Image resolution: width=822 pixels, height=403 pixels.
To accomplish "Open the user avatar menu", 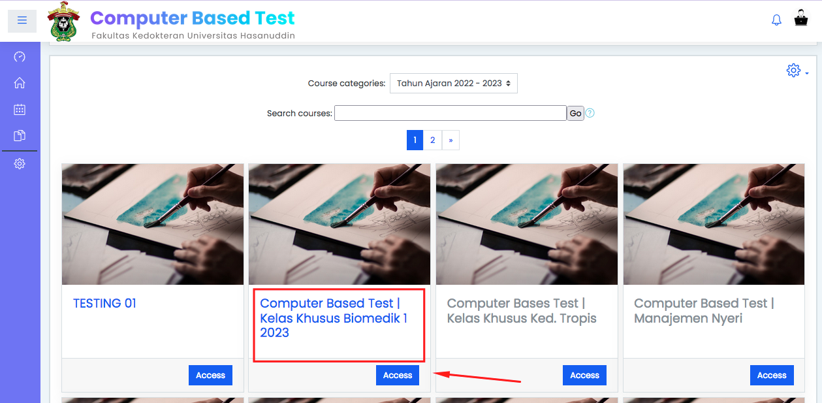I will pyautogui.click(x=800, y=19).
